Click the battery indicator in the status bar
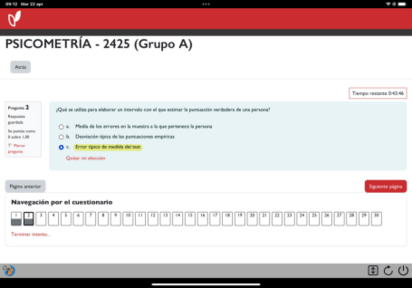 pos(402,4)
